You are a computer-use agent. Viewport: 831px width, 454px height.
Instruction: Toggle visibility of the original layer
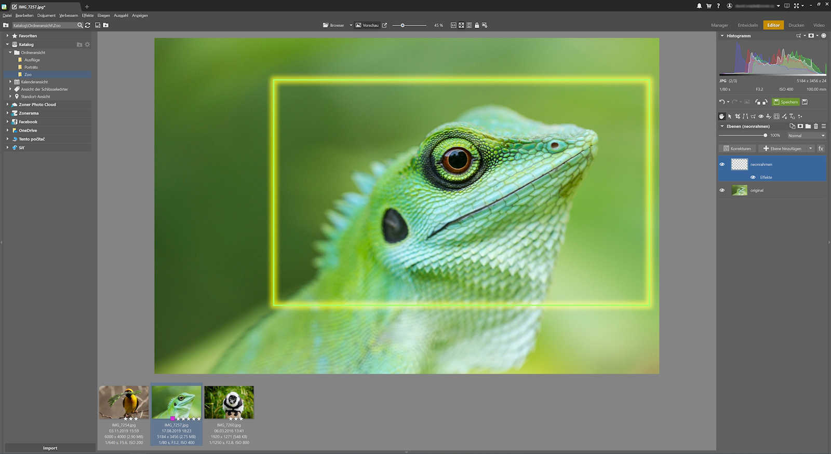coord(722,190)
